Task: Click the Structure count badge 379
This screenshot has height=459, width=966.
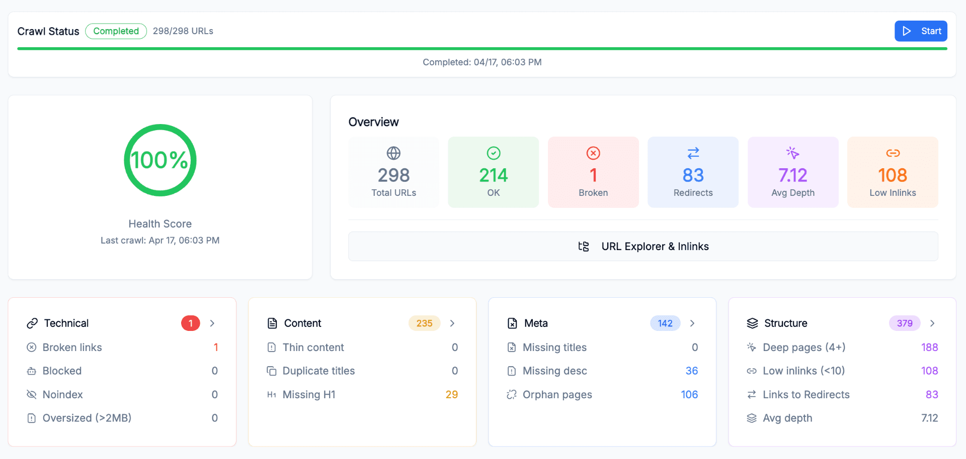Action: 905,323
